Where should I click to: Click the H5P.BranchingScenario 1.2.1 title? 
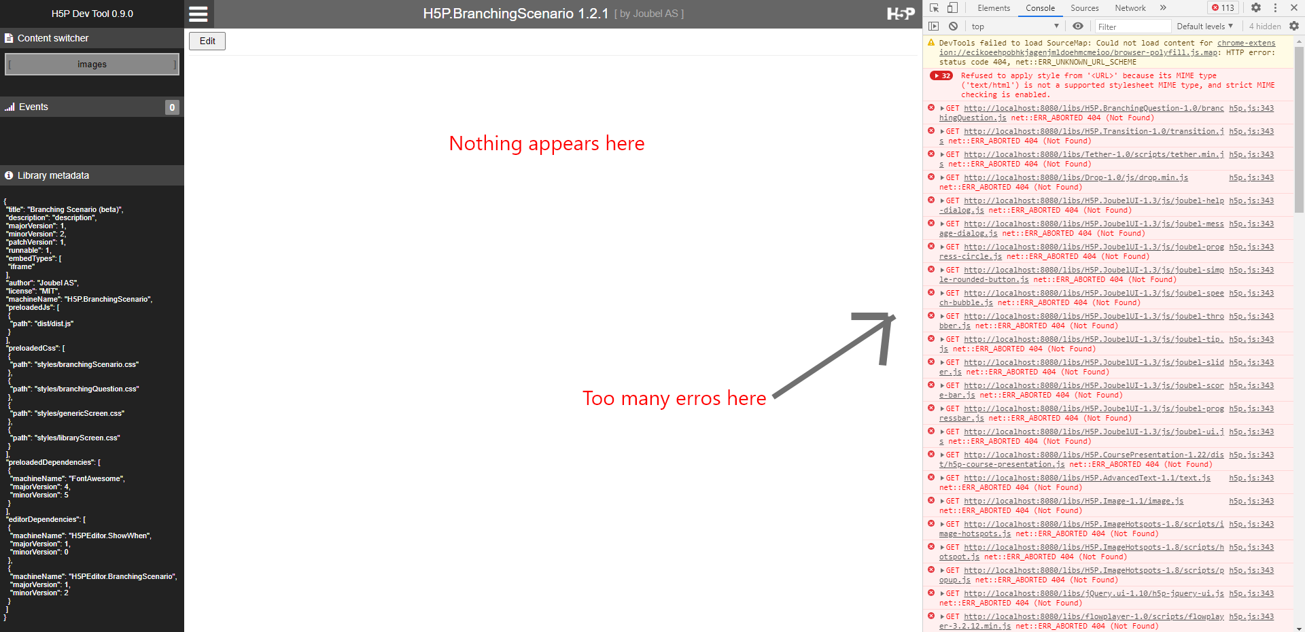tap(515, 14)
